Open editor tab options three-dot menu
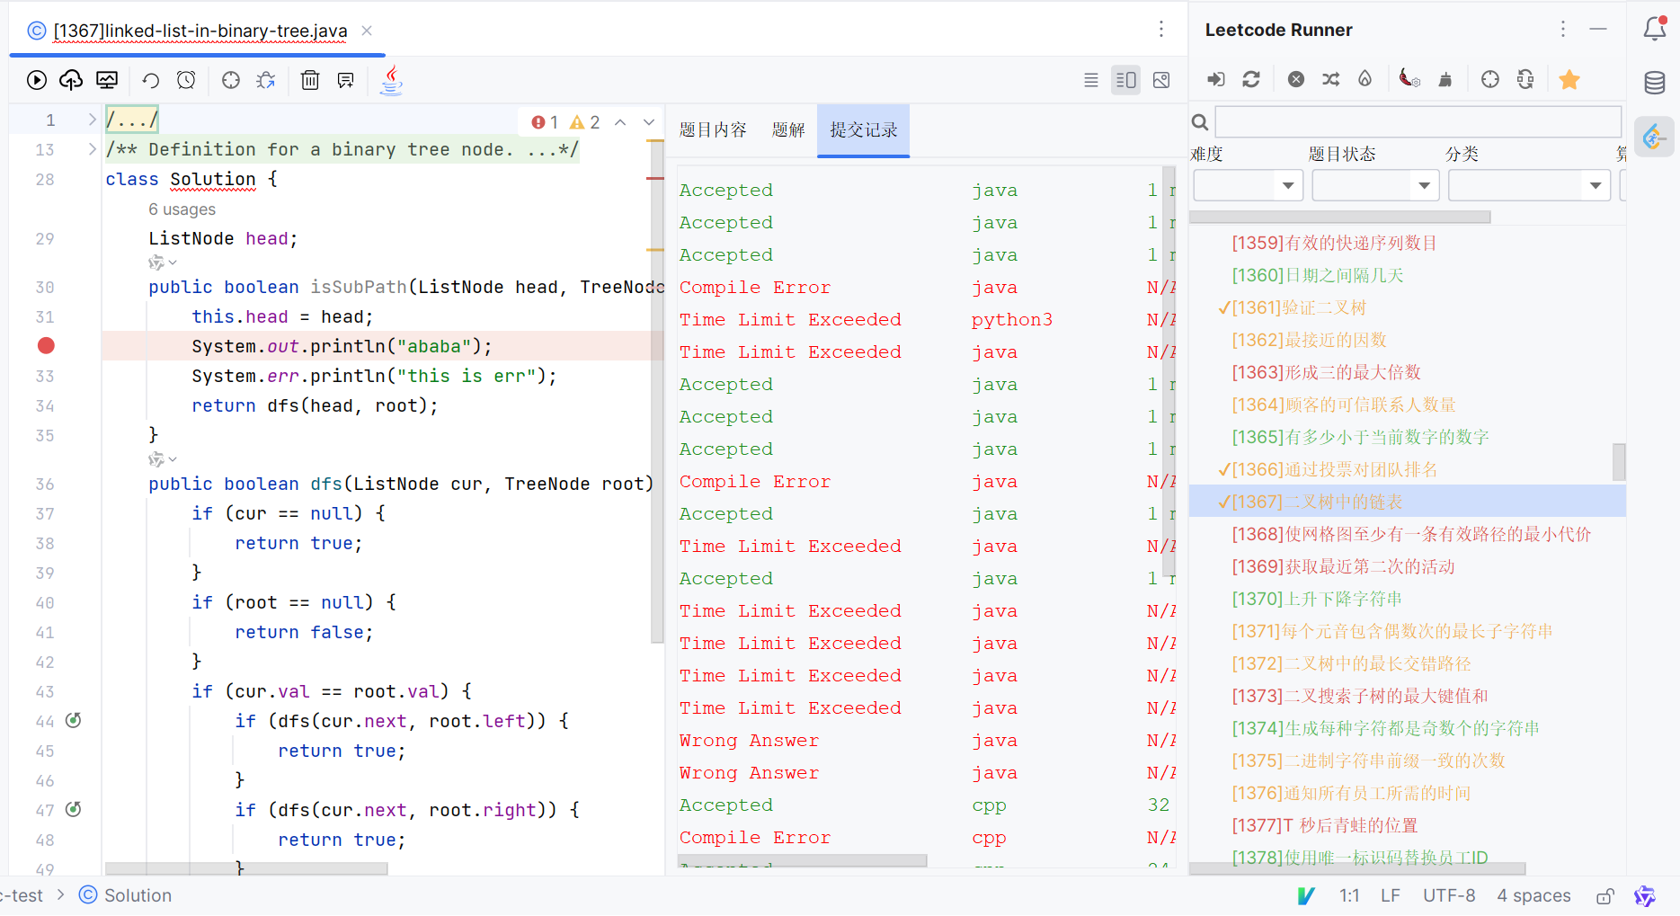 pos(1161,29)
